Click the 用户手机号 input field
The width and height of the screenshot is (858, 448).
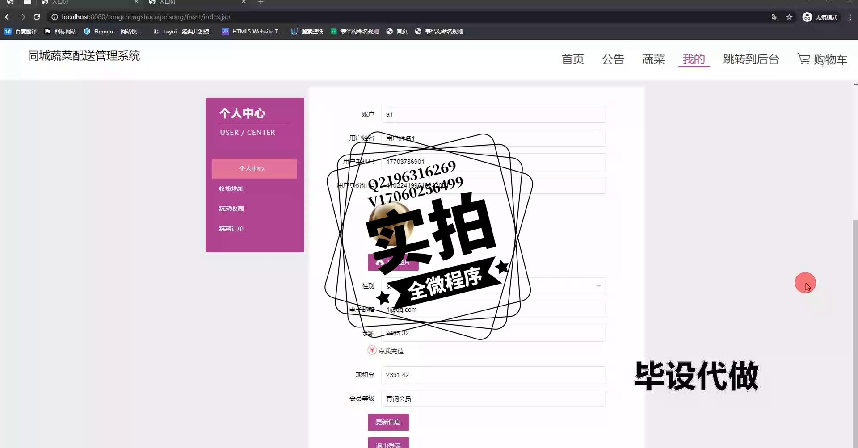coord(493,162)
